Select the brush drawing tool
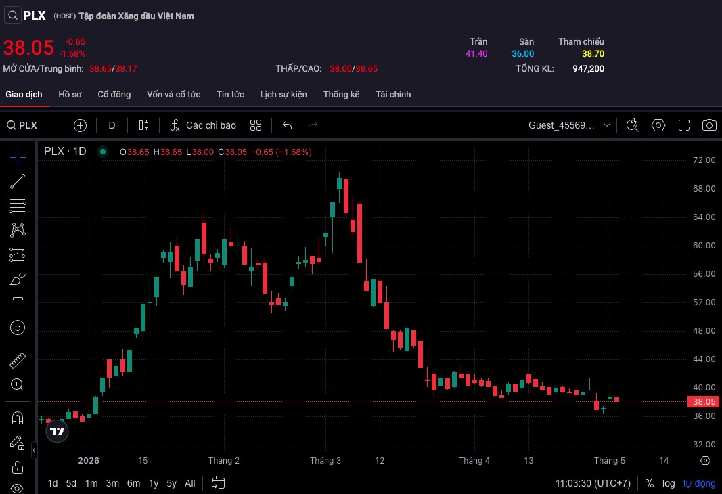Viewport: 722px width, 494px height. [18, 279]
